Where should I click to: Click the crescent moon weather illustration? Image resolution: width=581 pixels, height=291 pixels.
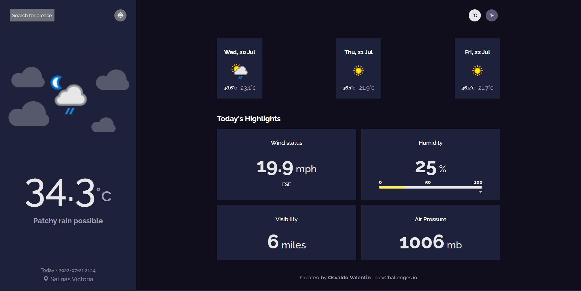(56, 82)
